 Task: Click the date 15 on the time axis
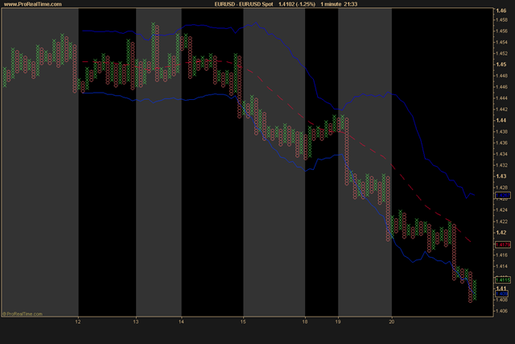(x=243, y=322)
